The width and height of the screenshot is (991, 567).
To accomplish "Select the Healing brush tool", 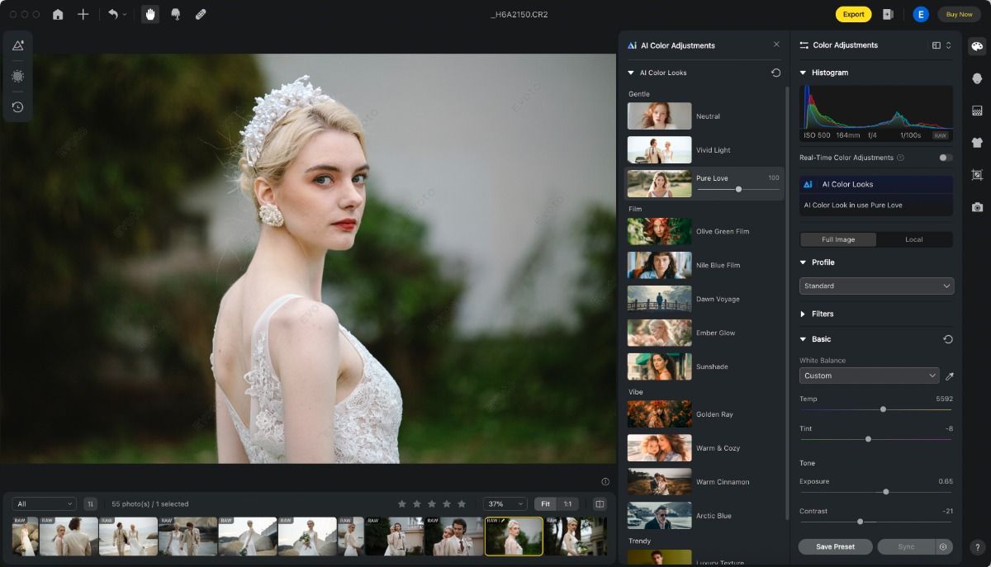I will (199, 14).
